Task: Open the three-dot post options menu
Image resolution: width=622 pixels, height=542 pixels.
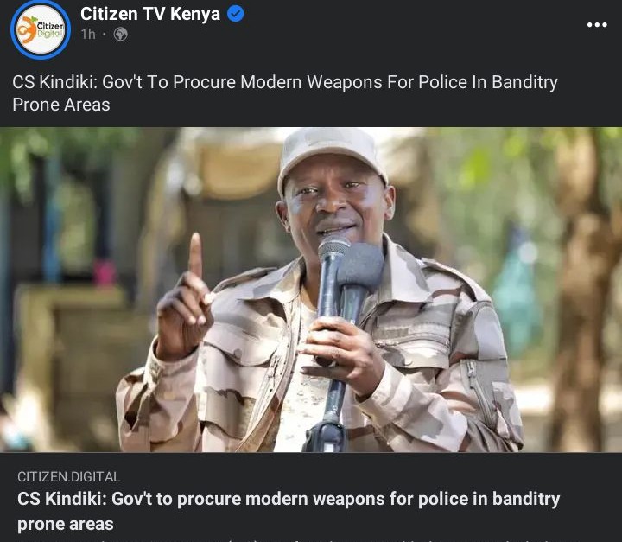Action: (x=597, y=24)
